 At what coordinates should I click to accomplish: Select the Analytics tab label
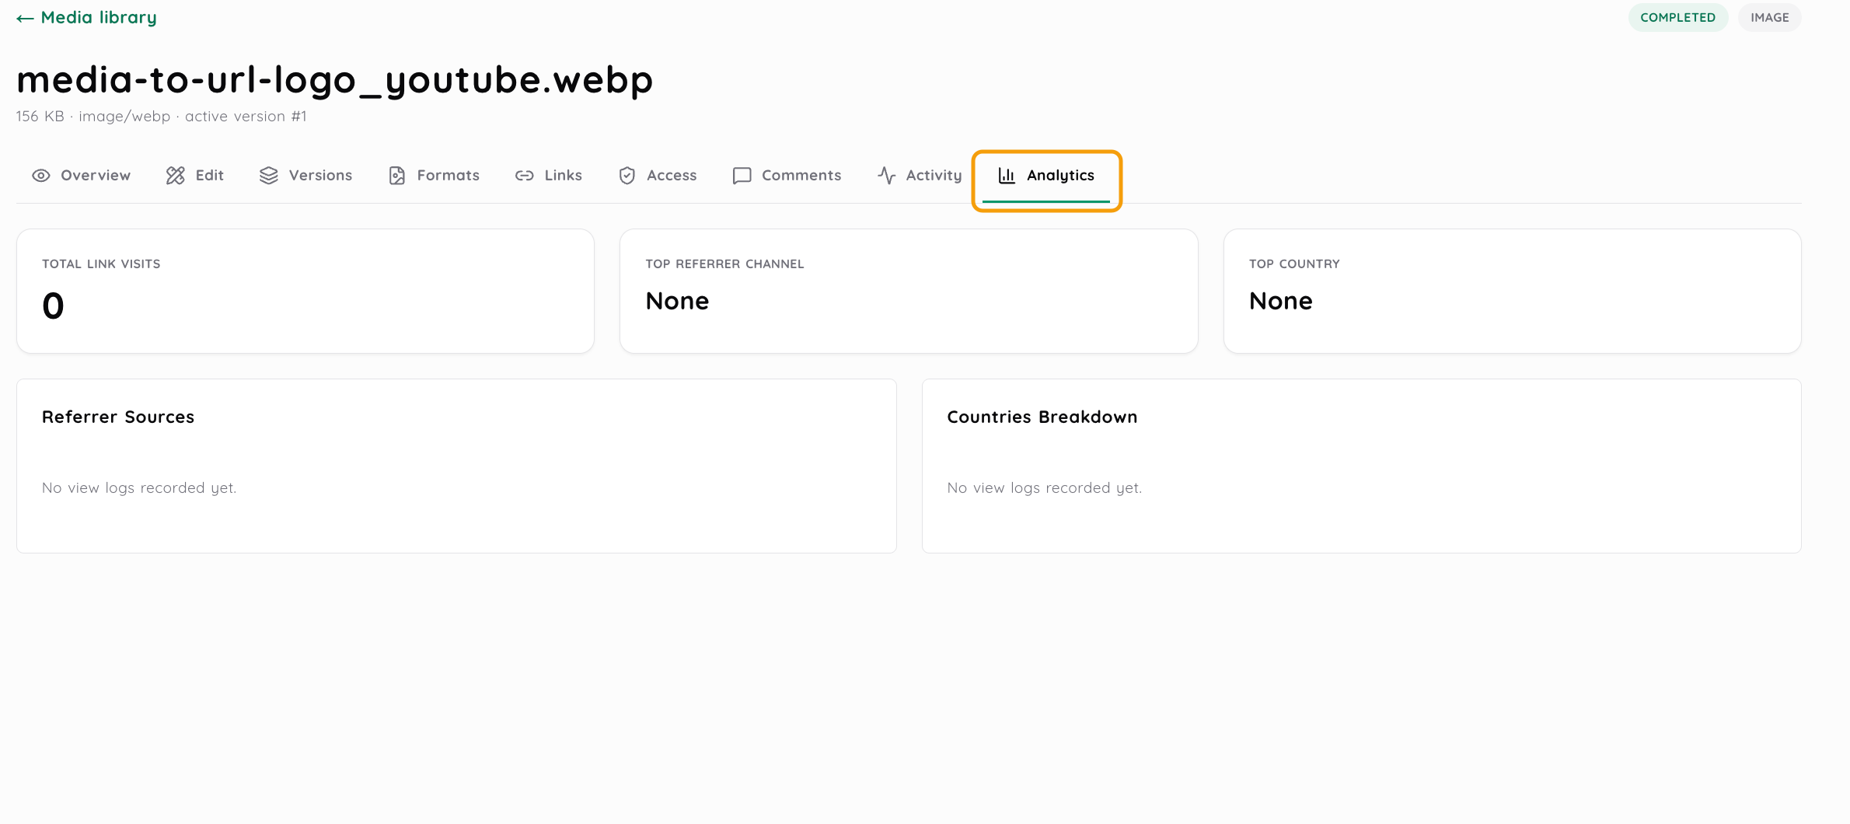coord(1060,176)
